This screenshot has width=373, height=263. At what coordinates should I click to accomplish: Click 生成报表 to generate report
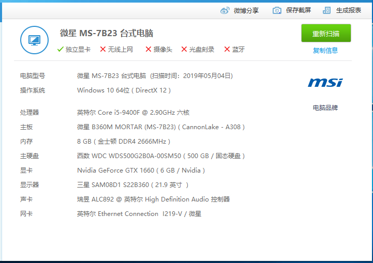[x=349, y=10]
